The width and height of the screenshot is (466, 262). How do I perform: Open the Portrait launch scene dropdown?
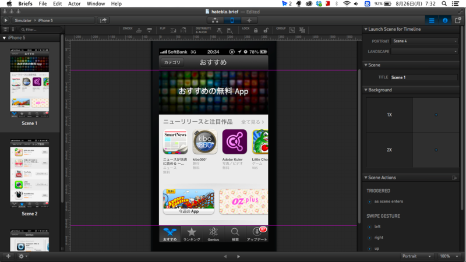(x=425, y=41)
